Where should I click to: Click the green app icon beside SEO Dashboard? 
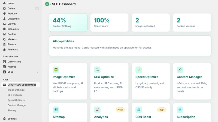[47, 4]
